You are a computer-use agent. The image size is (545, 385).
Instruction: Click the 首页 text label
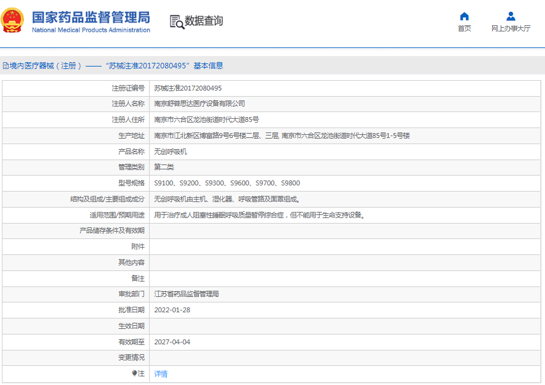pyautogui.click(x=464, y=28)
